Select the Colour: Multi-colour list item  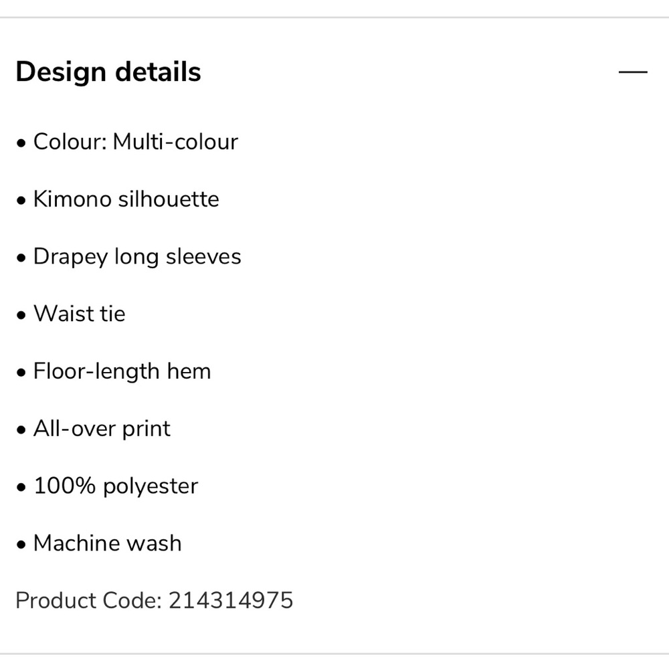[x=127, y=142]
